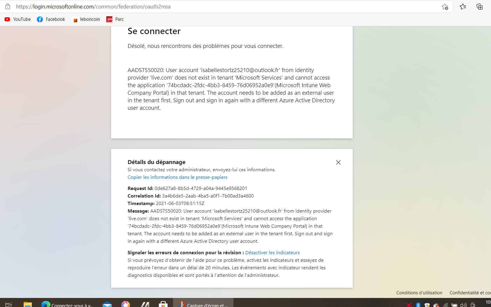This screenshot has width=491, height=307.
Task: Open the Parc bookmark
Action: coord(115,19)
